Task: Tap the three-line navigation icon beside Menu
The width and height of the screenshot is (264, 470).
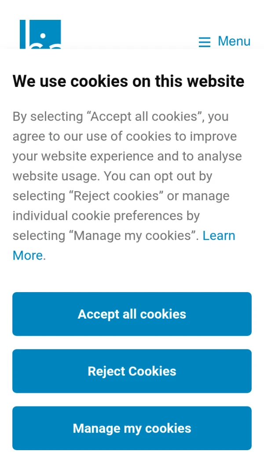Action: pyautogui.click(x=204, y=41)
